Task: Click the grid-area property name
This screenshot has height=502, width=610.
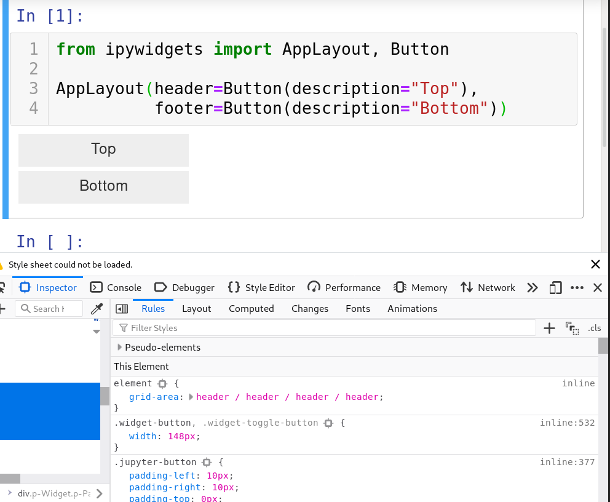Action: [154, 397]
